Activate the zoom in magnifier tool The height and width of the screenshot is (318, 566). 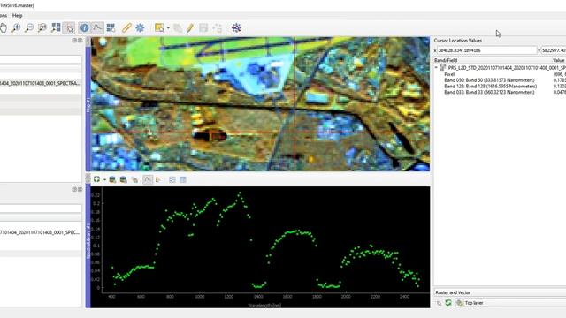tap(16, 27)
